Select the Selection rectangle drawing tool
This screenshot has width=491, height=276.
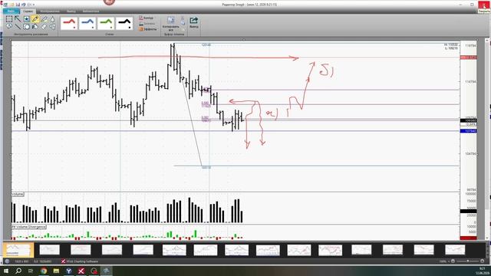click(9, 19)
